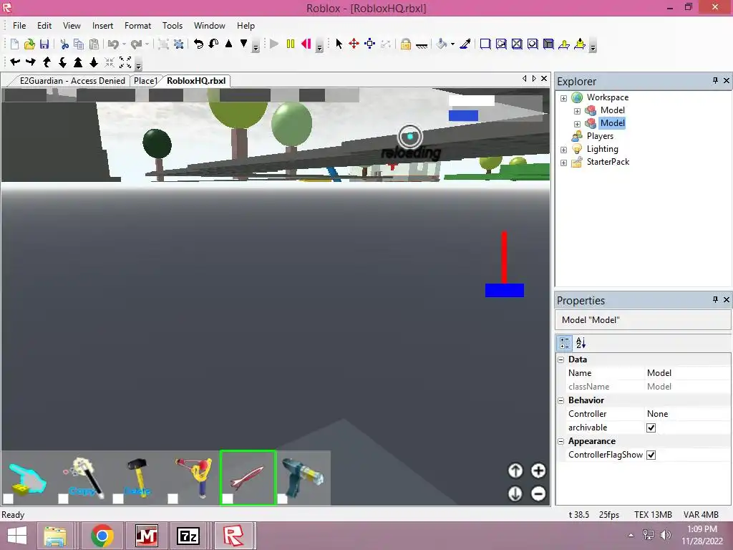Open Chrome from the taskbar
Image resolution: width=733 pixels, height=550 pixels.
click(x=102, y=536)
